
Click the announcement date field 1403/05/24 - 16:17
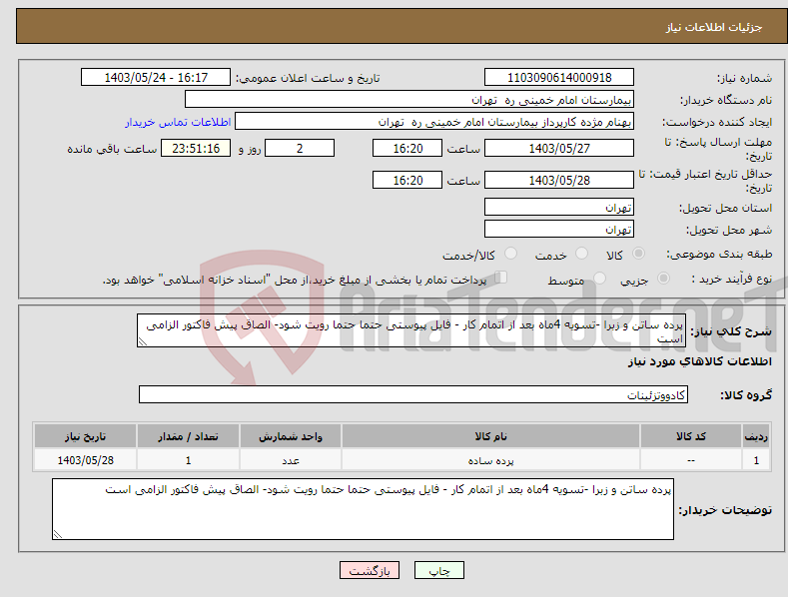(156, 78)
